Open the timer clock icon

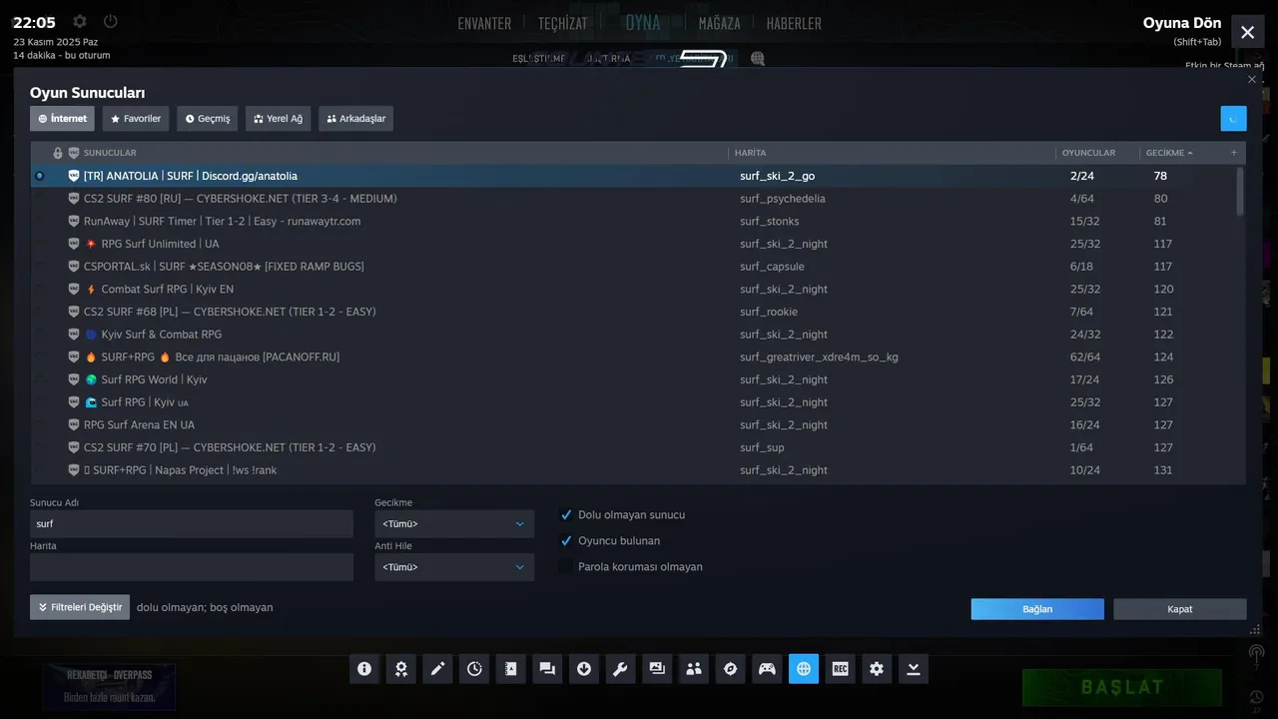coord(474,669)
